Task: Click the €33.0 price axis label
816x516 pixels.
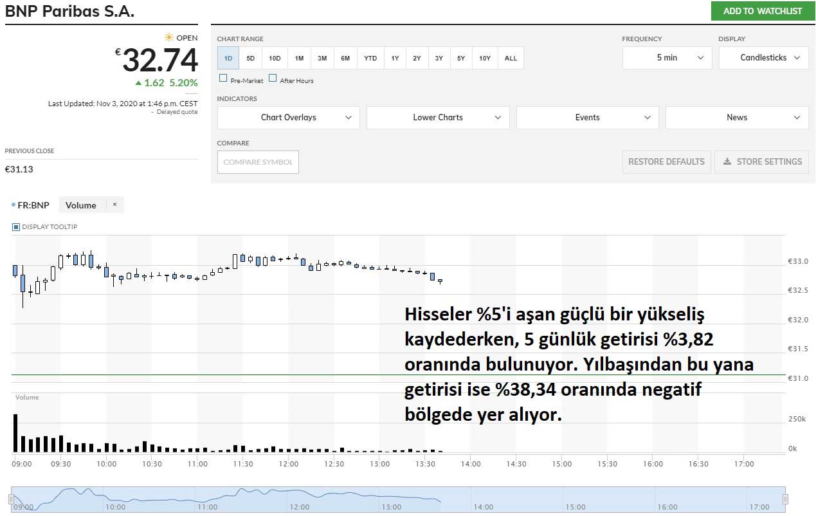Action: click(x=798, y=262)
